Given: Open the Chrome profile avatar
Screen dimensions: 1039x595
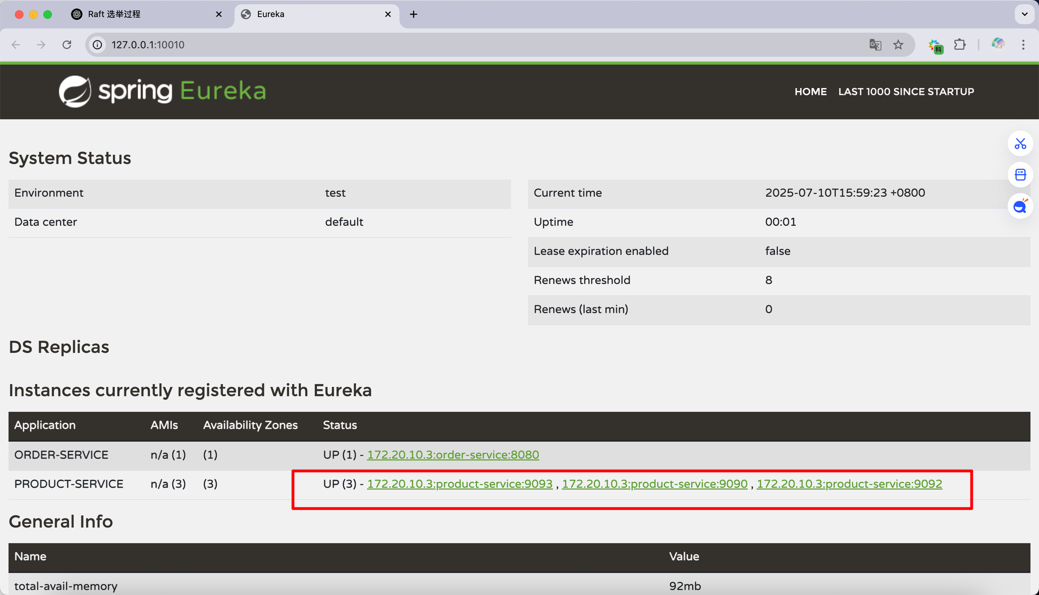Looking at the screenshot, I should [998, 44].
